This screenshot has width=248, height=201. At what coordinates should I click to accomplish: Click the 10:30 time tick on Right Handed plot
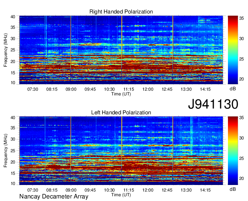pos(109,89)
